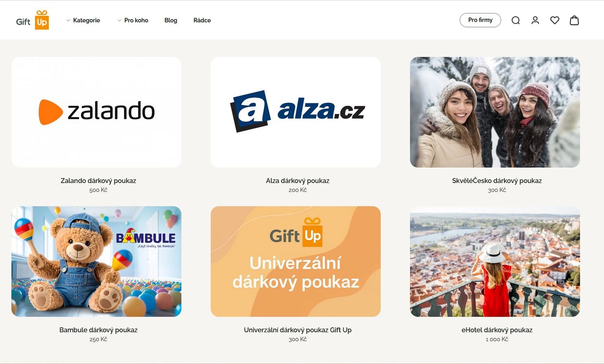Screen dimensions: 604x364
Task: Follow the Zalando dárkový poukaz title link
Action: [x=98, y=181]
